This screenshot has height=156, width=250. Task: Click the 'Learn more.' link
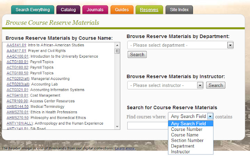(125, 148)
